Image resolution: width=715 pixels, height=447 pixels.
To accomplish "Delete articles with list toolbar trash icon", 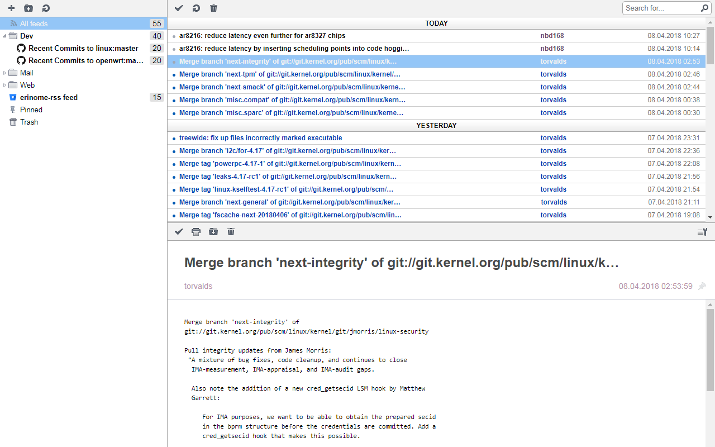I will 213,8.
